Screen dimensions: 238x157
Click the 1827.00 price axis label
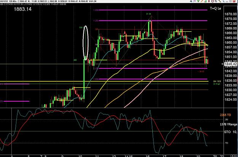pyautogui.click(x=230, y=95)
